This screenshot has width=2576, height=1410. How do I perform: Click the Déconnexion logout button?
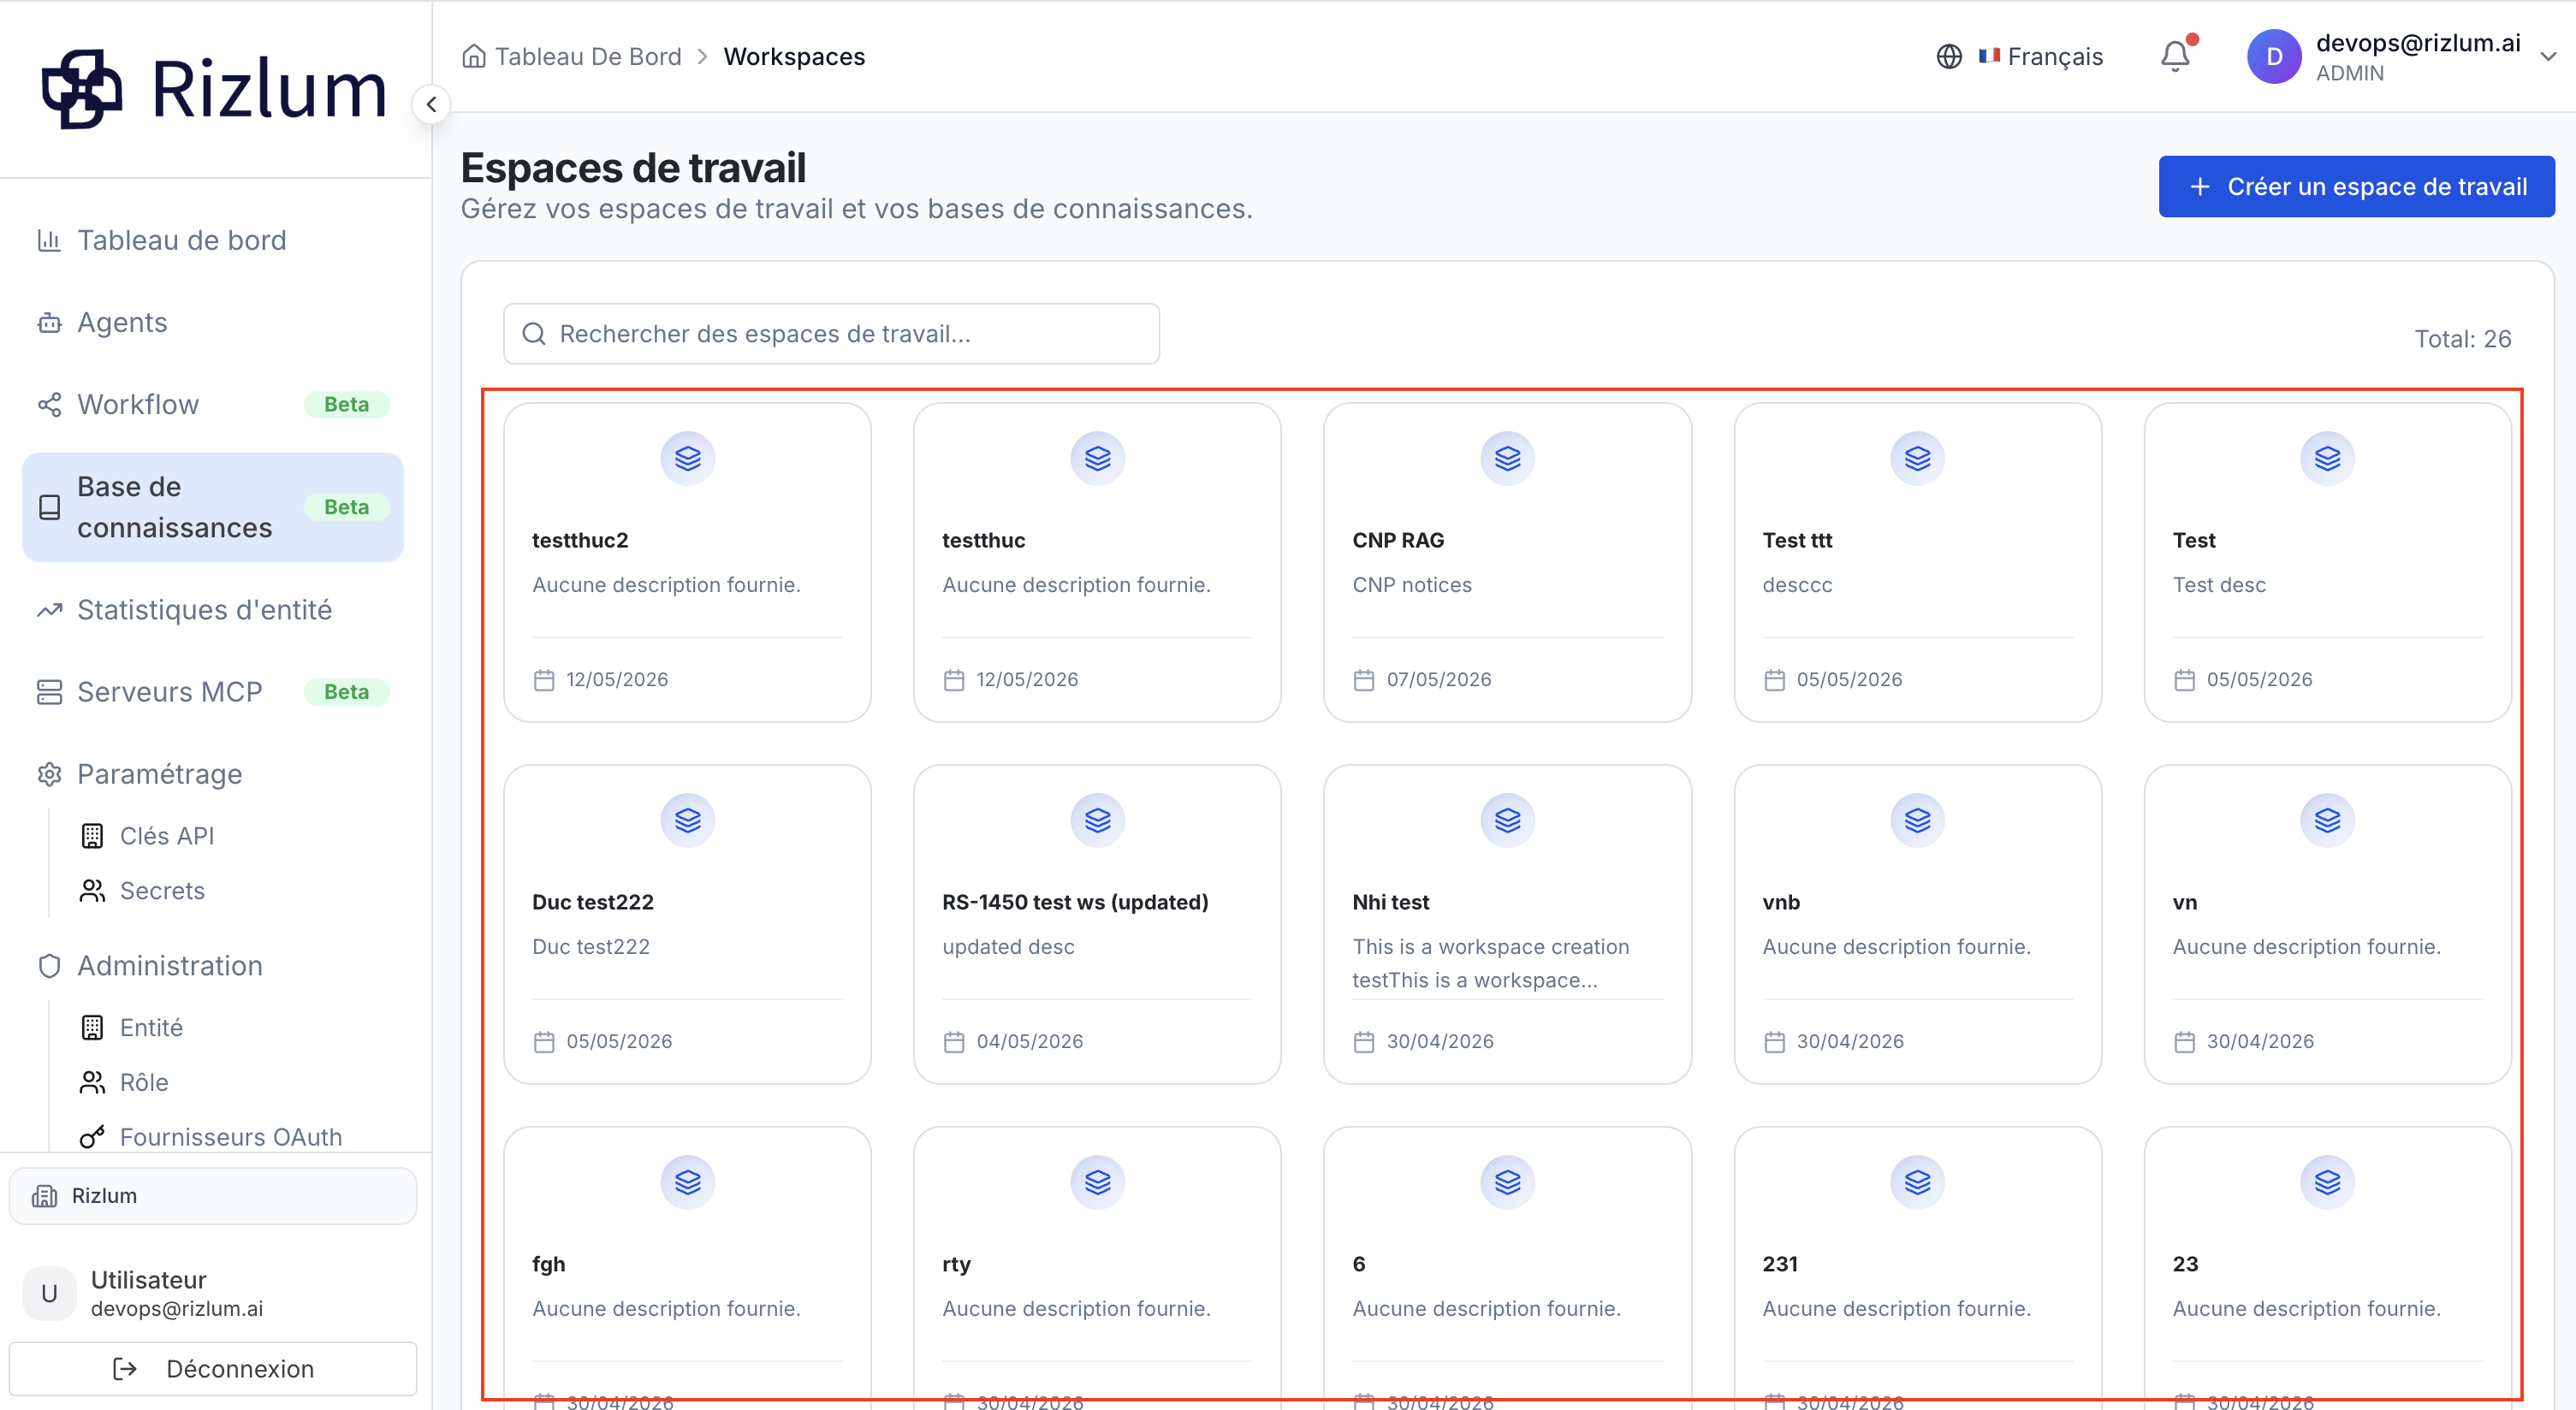tap(212, 1369)
